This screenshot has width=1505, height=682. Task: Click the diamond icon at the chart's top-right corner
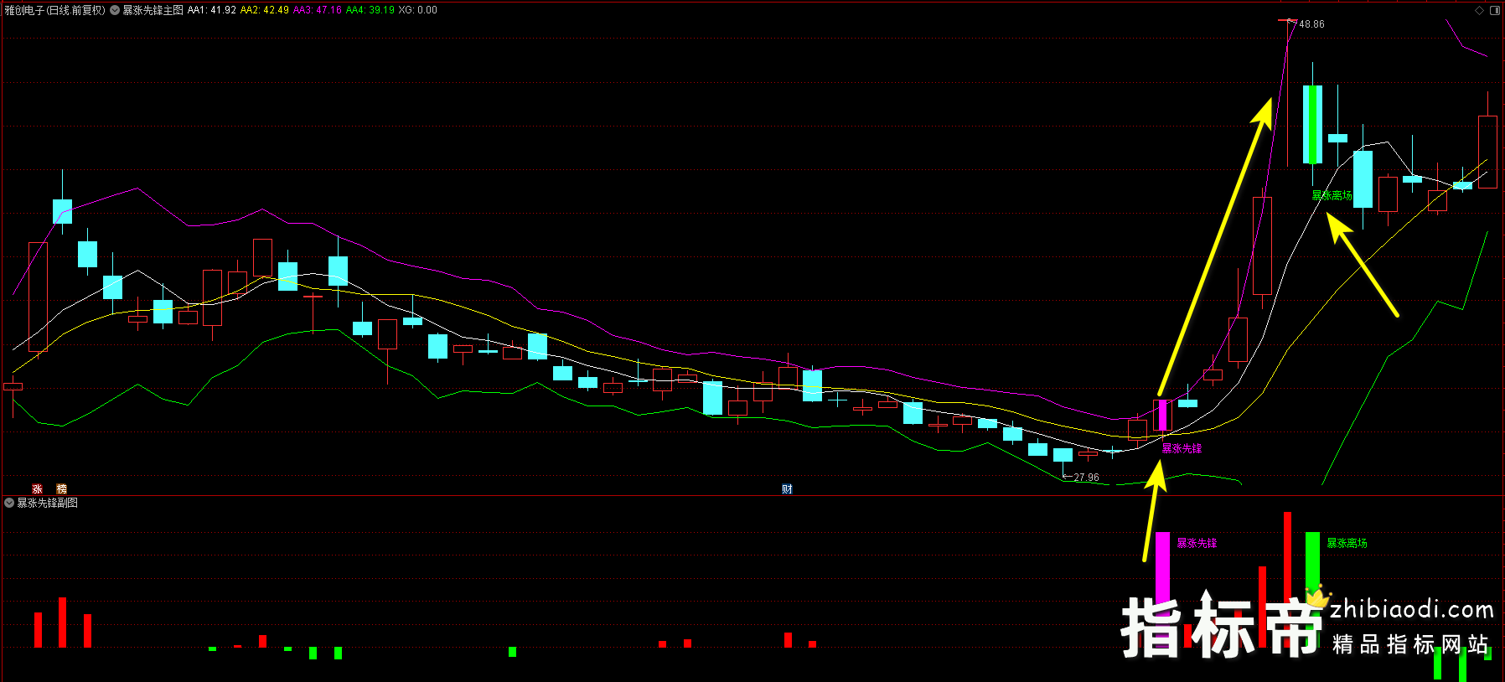click(1479, 10)
